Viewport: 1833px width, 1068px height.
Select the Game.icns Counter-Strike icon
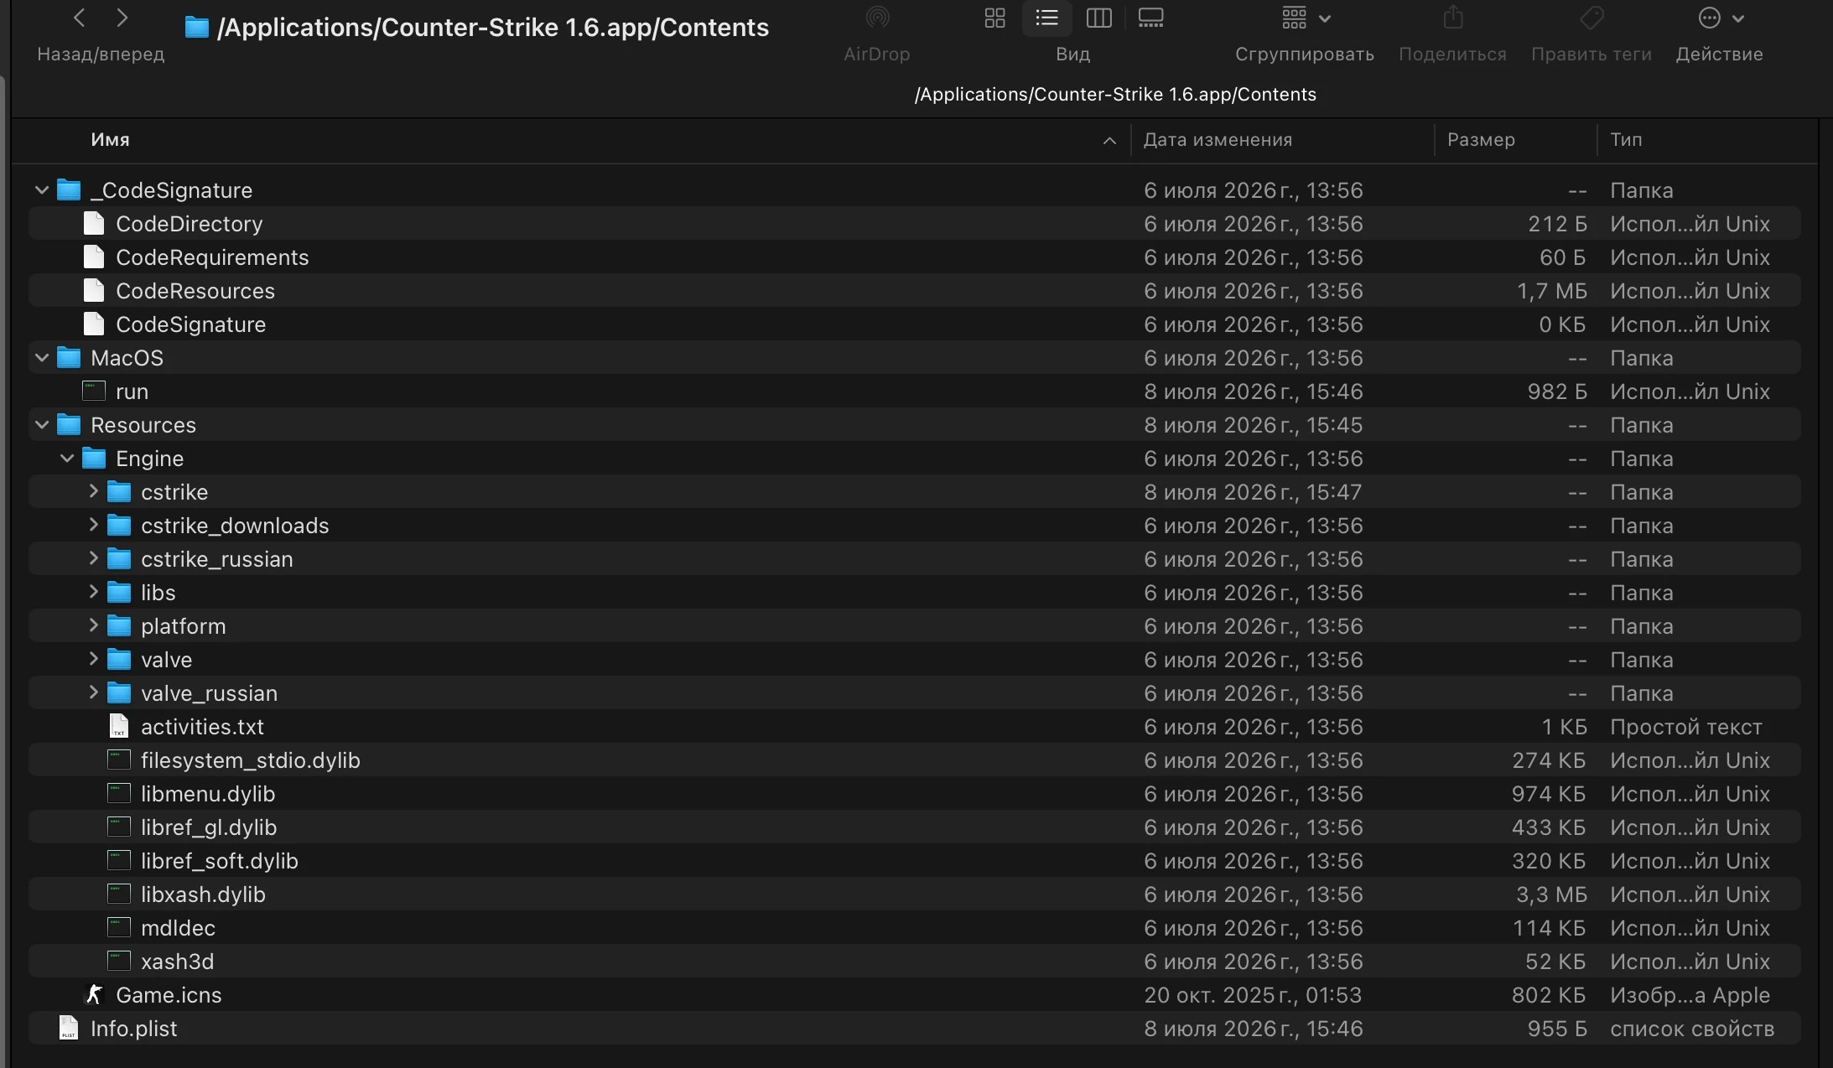(x=94, y=994)
